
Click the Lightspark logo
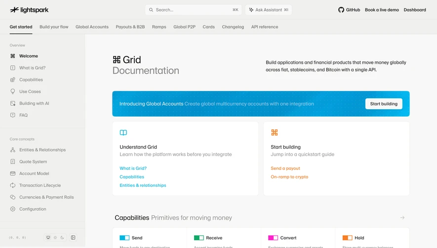[29, 10]
